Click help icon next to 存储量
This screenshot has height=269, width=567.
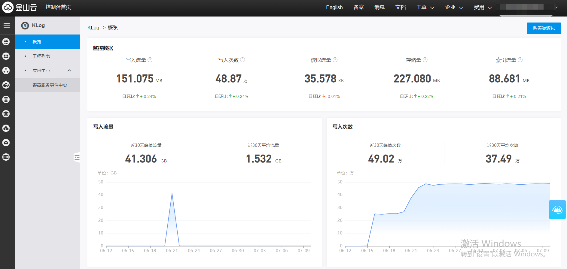[x=425, y=60]
